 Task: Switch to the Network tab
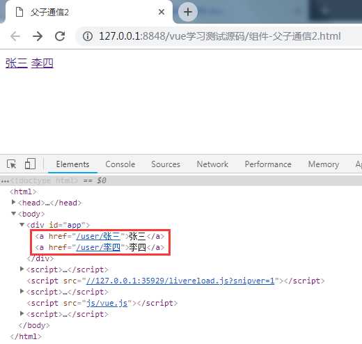point(212,164)
